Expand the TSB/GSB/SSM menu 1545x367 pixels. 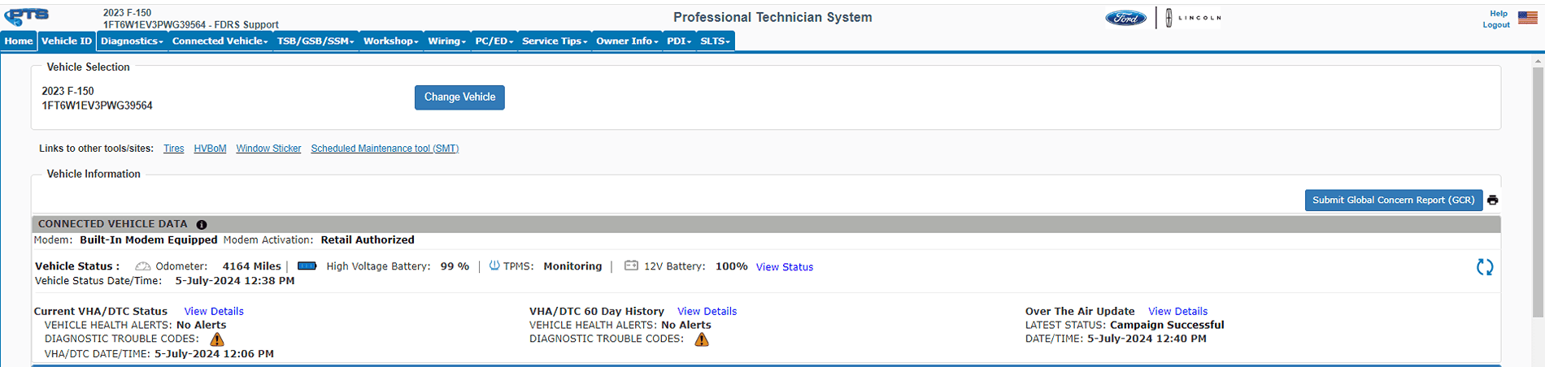(x=316, y=41)
